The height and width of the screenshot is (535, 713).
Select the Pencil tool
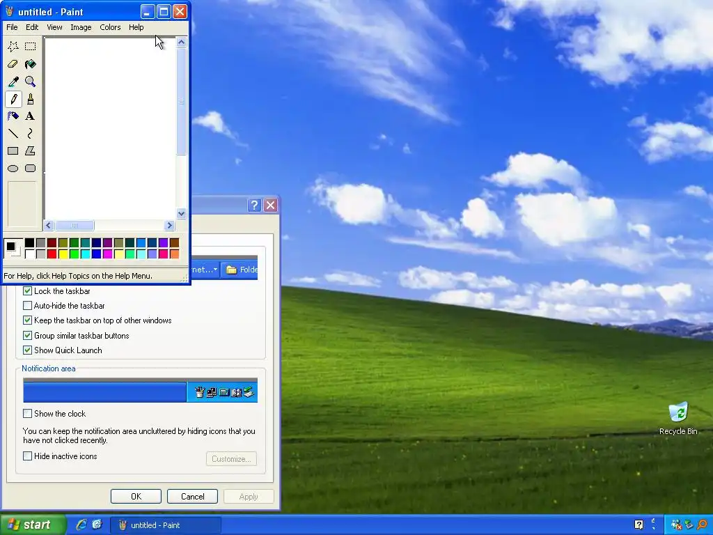tap(13, 99)
